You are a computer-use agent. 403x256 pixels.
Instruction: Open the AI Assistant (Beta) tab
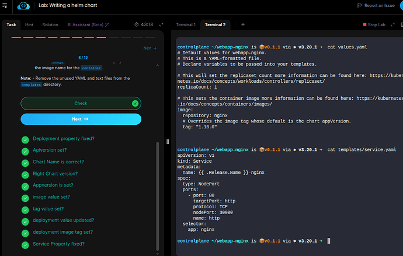(86, 24)
